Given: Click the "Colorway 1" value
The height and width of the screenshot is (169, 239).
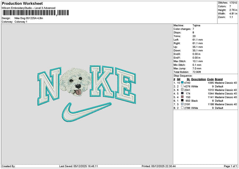Looking at the screenshot, I should tap(21, 22).
